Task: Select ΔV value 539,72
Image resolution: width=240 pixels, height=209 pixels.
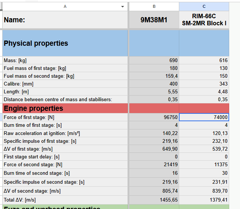Action: 204,149
